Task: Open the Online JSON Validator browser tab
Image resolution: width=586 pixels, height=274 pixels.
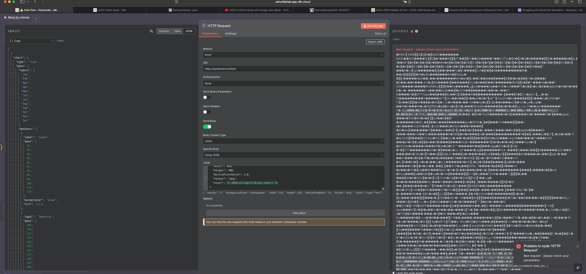Action: tap(403, 10)
